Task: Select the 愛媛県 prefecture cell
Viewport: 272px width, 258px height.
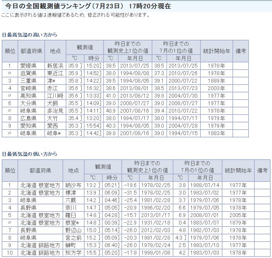Action: 28,66
